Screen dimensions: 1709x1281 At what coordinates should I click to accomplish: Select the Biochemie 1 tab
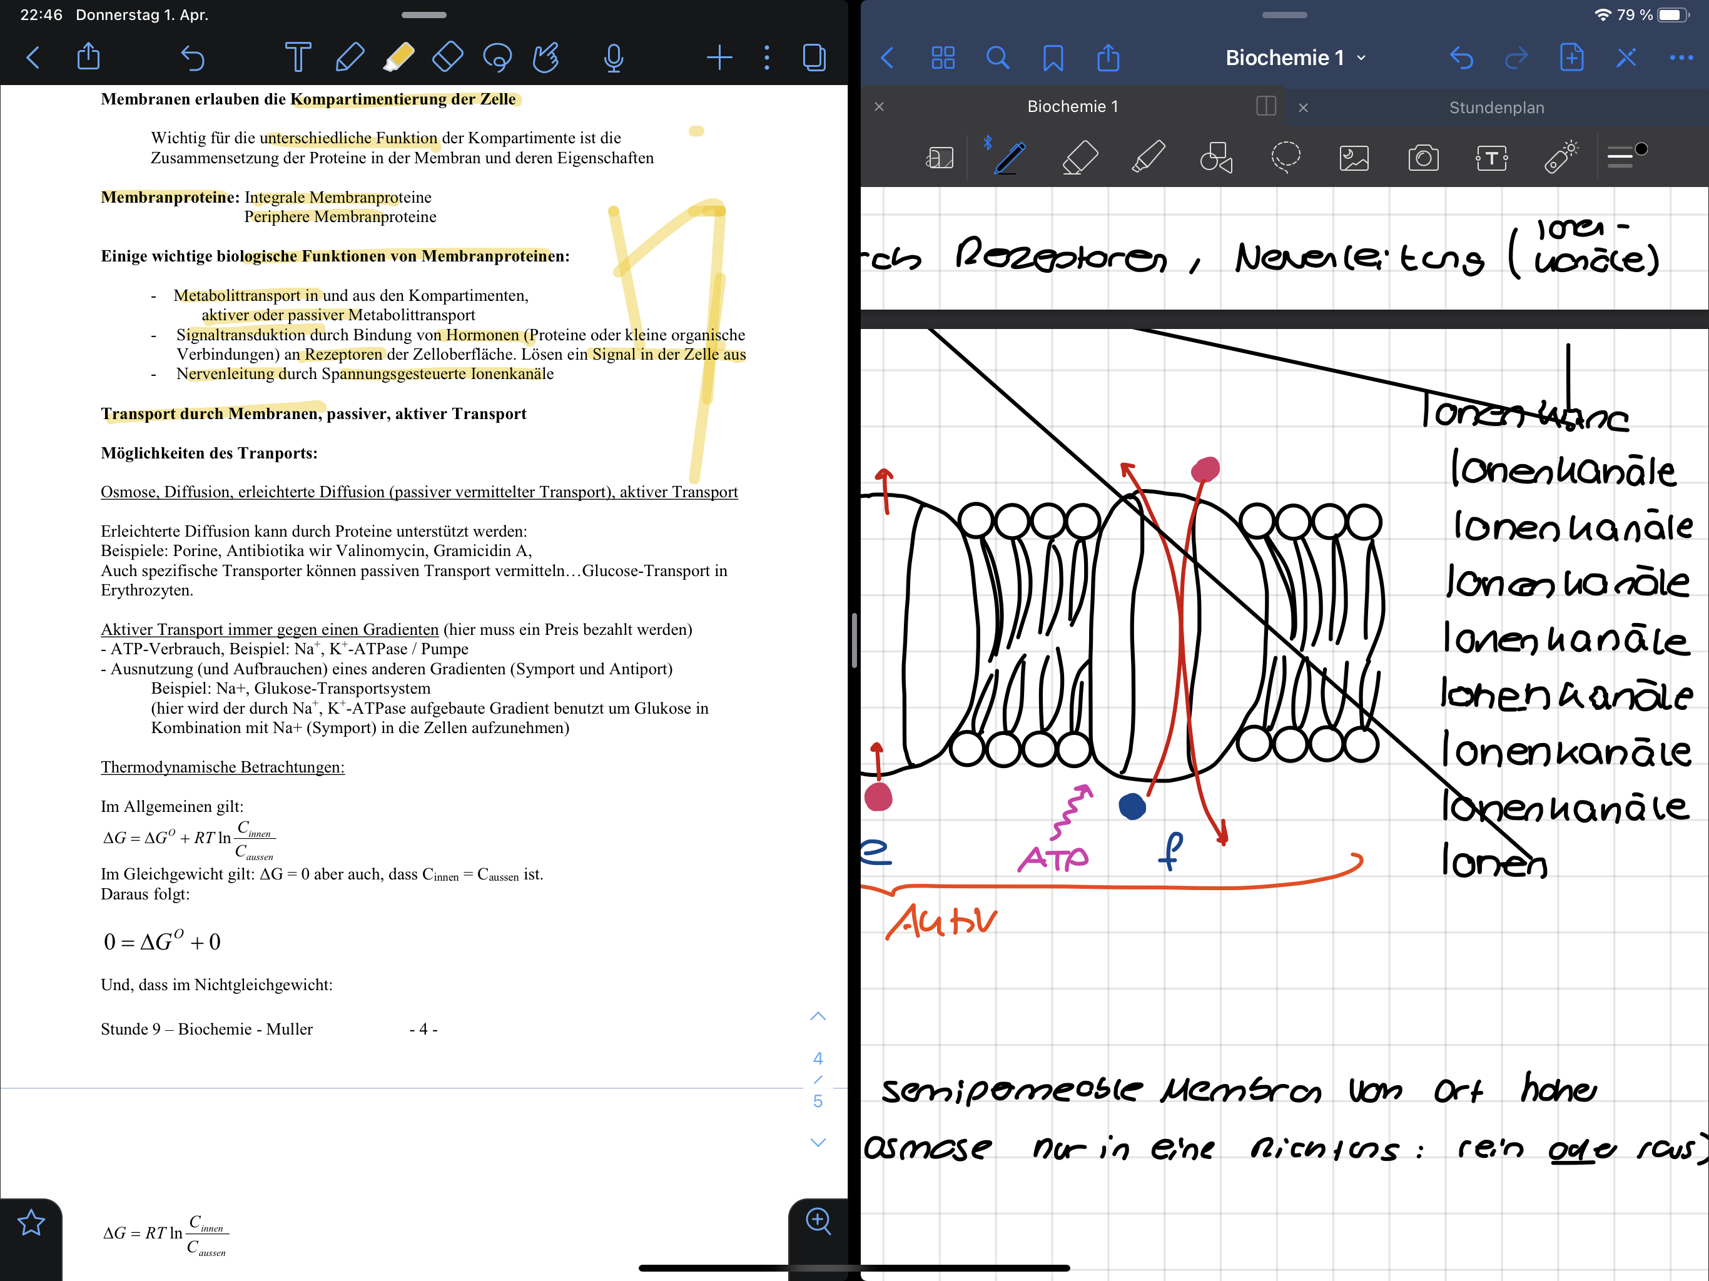[x=1072, y=106]
